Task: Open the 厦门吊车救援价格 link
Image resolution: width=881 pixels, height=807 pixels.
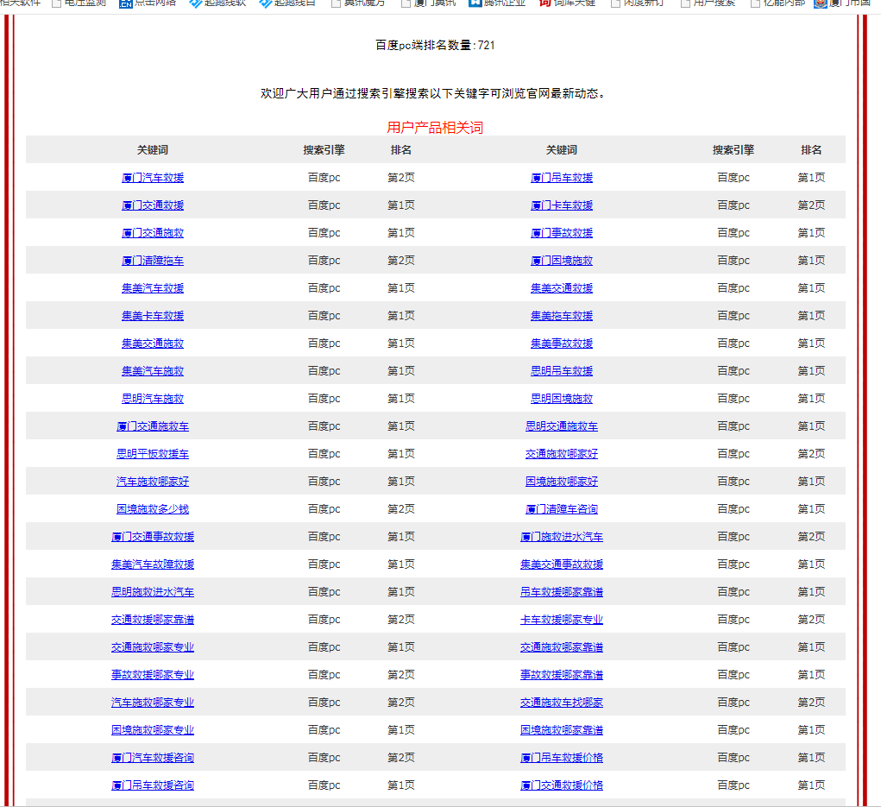Action: point(562,758)
